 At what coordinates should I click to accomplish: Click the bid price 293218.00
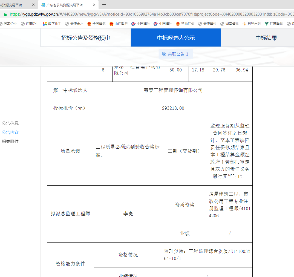click(173, 108)
